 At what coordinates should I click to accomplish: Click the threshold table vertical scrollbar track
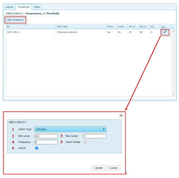click(173, 63)
